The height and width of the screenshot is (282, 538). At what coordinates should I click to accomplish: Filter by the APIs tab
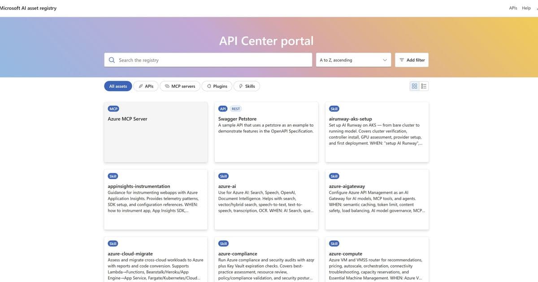146,86
